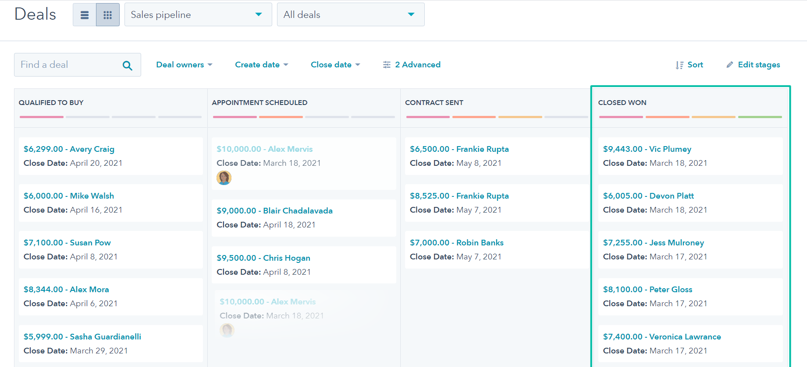
Task: Switch to list view icon
Action: click(85, 15)
